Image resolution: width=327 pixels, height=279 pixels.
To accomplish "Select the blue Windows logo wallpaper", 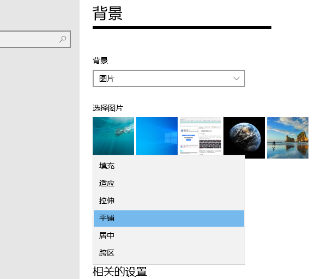I will [x=157, y=136].
